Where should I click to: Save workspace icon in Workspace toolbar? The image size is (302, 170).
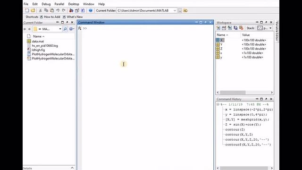(x=235, y=28)
